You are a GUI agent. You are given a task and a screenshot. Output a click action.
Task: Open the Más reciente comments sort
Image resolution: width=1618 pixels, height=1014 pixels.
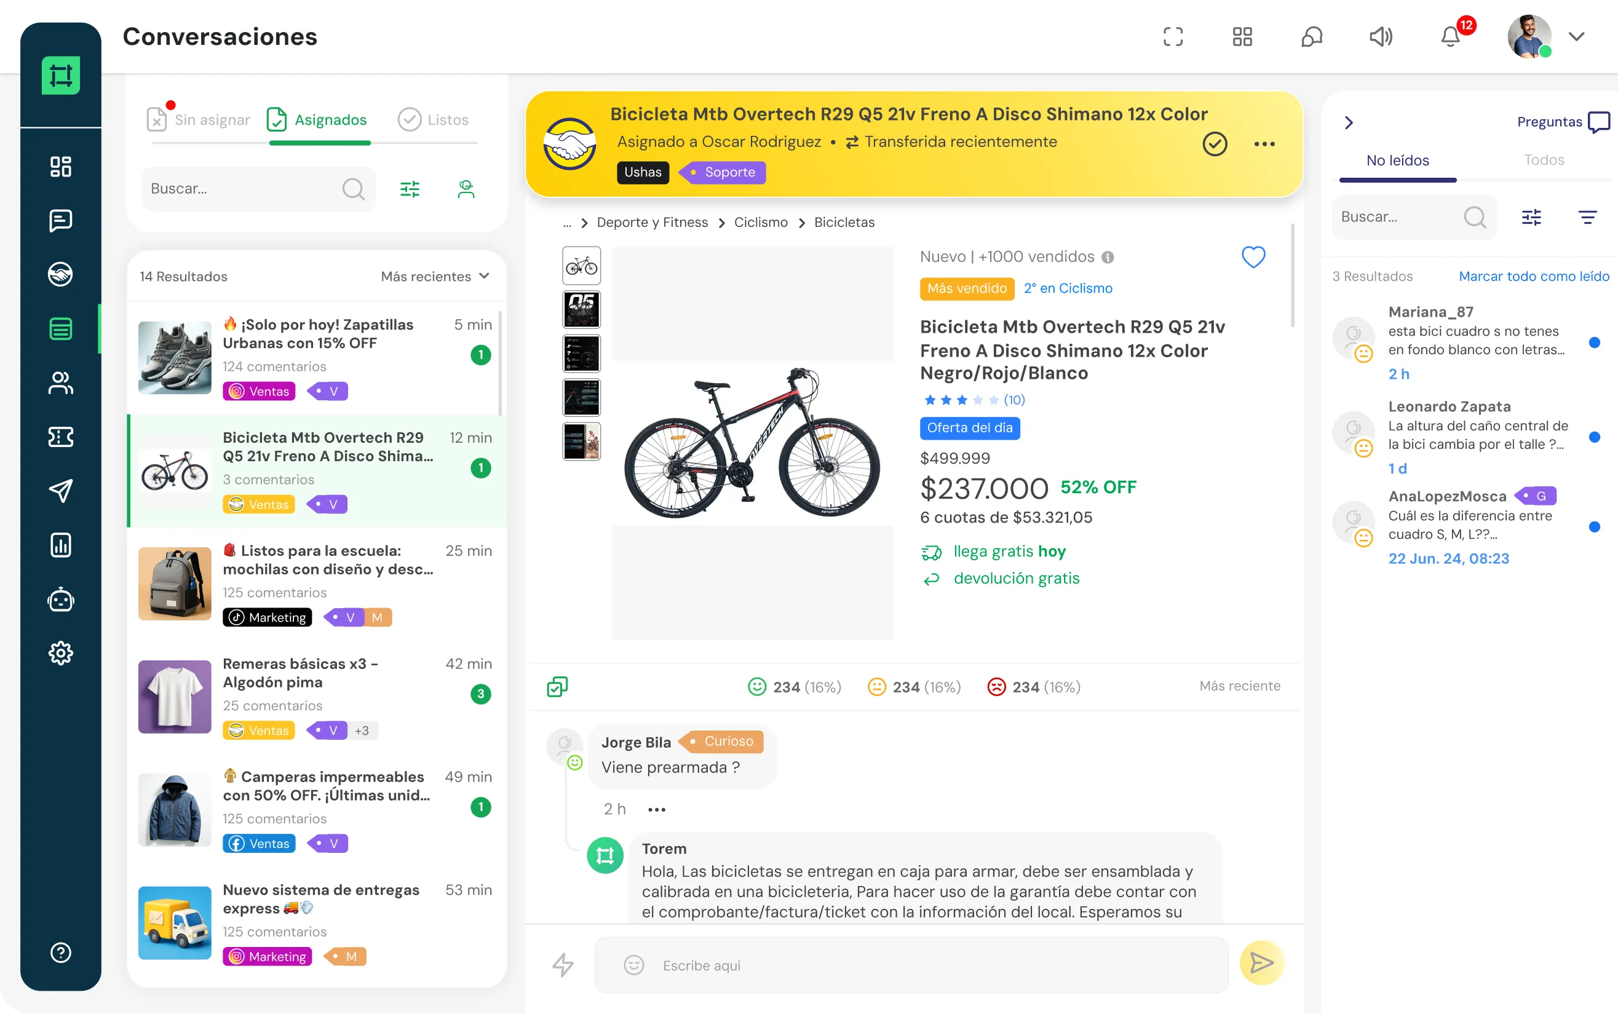click(1240, 686)
